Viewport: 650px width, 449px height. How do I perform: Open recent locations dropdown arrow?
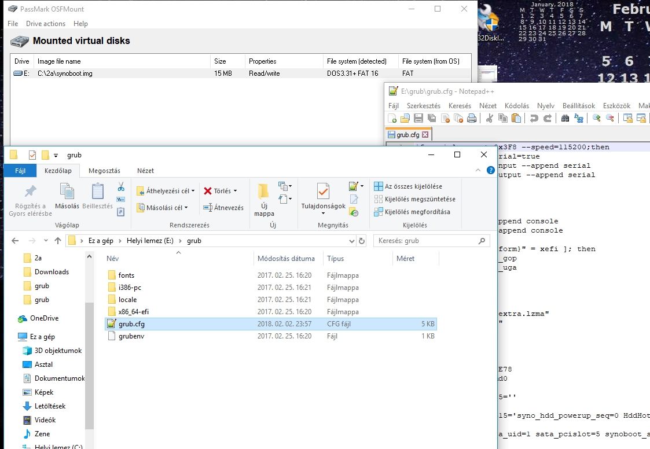[46, 241]
